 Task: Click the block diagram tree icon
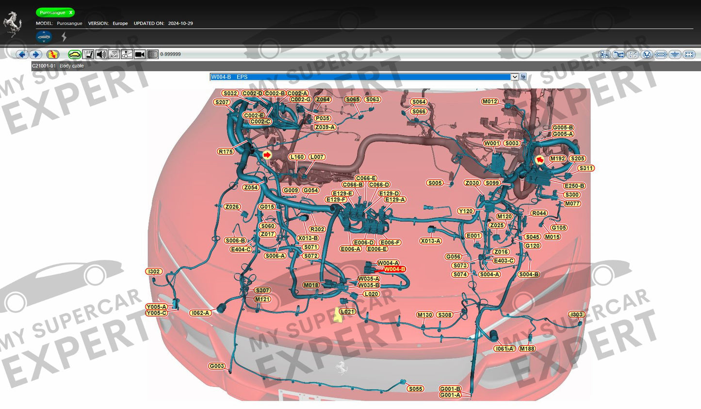[604, 54]
